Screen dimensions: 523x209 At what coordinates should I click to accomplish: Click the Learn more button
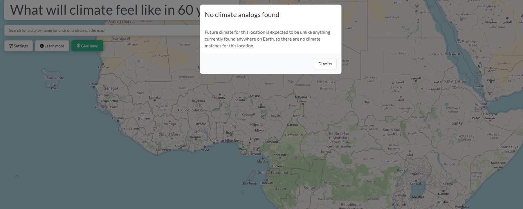(x=52, y=46)
